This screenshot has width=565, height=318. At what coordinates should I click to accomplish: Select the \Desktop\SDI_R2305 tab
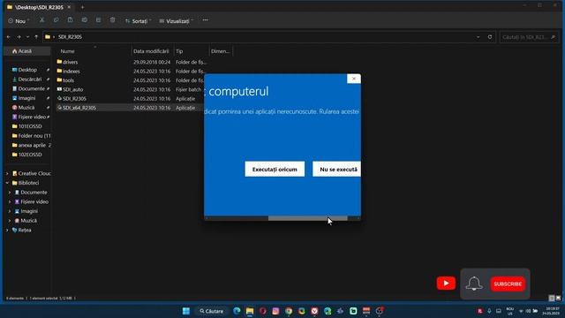coord(39,7)
